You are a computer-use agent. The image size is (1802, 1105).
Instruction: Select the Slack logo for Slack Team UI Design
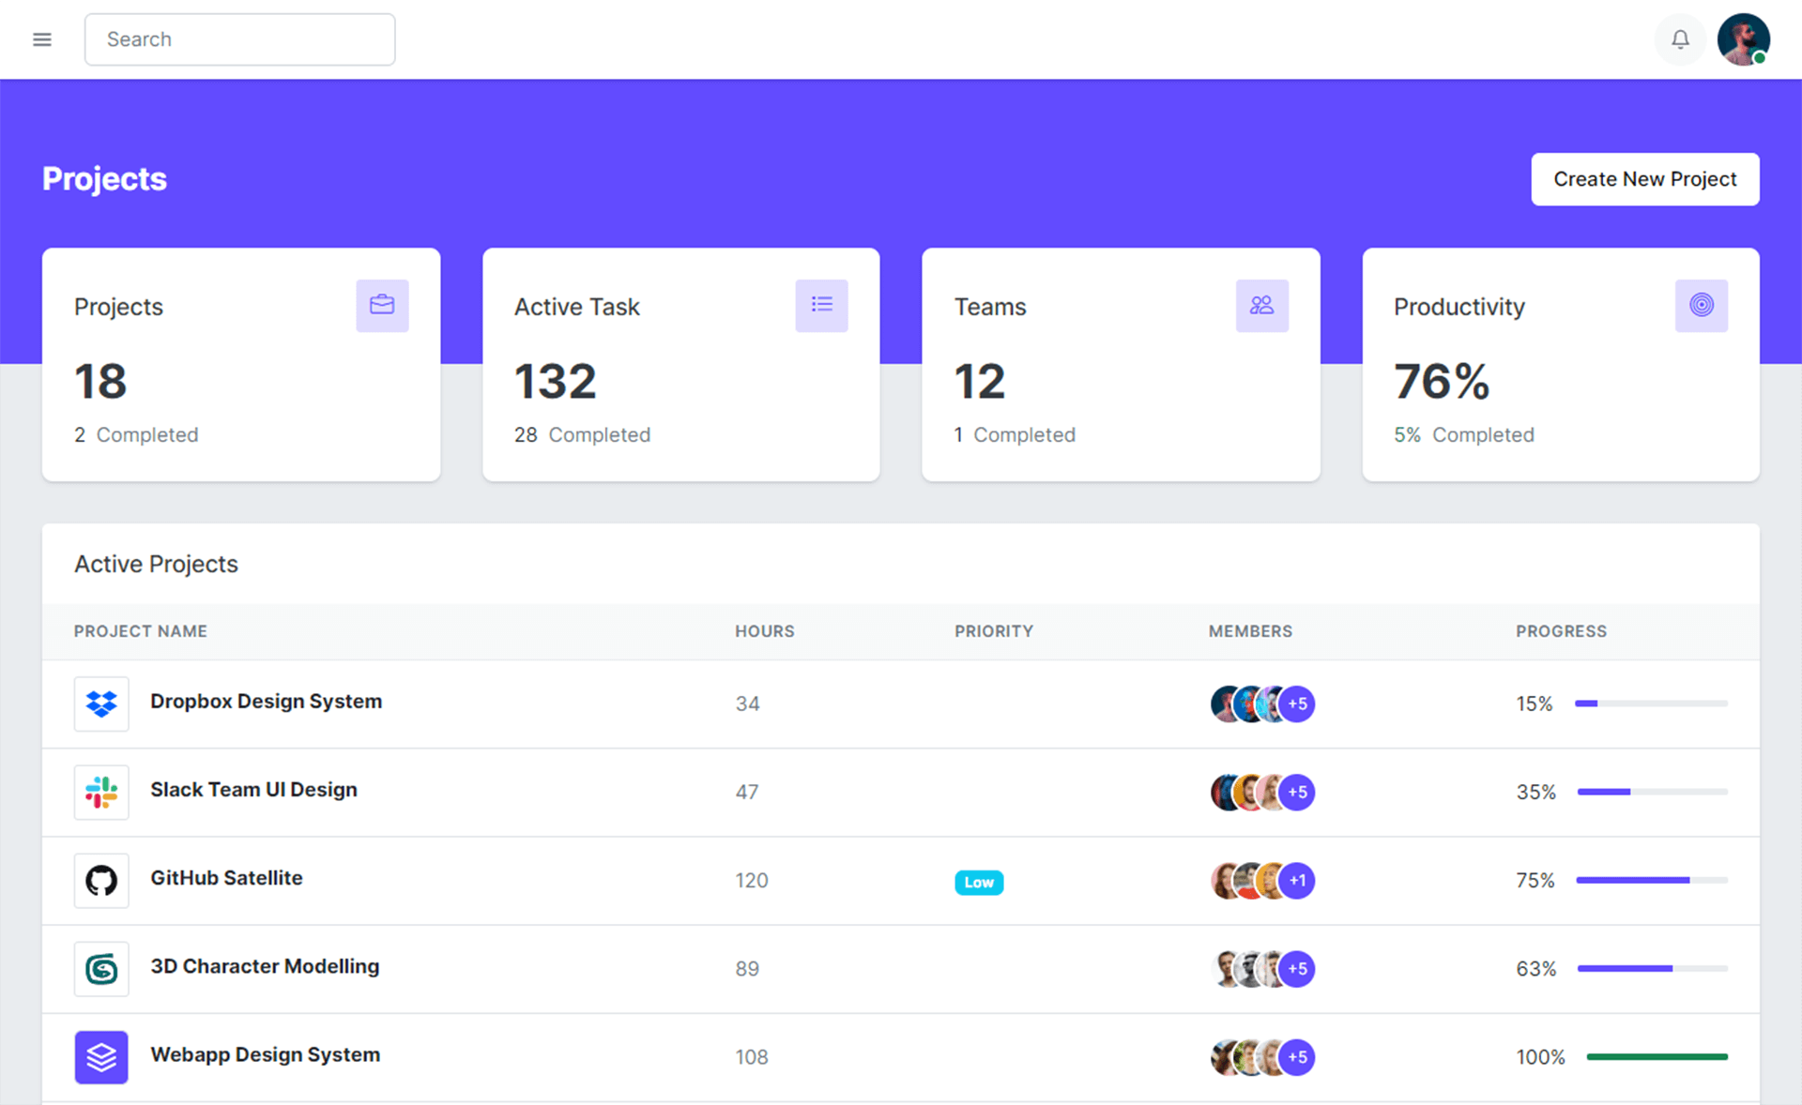pyautogui.click(x=100, y=792)
